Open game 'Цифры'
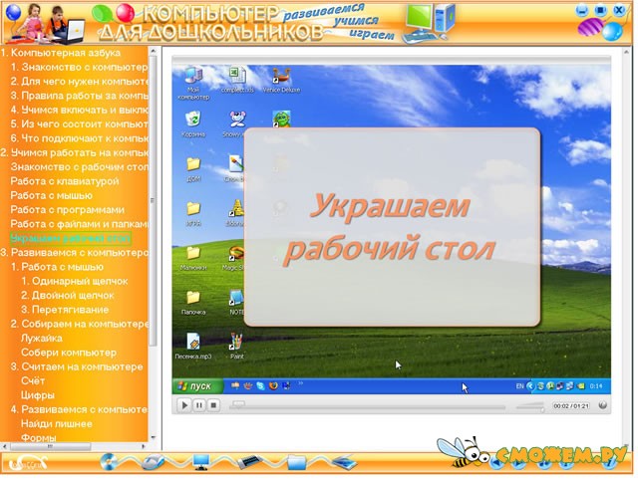Viewport: 638px width, 479px height. coord(38,395)
